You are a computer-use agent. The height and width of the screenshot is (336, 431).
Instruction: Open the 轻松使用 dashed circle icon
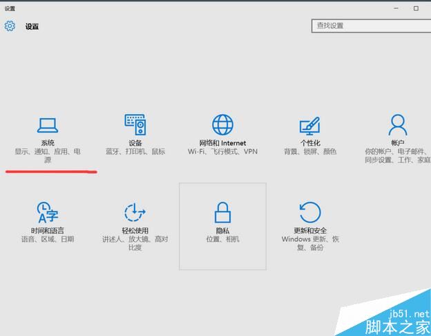(x=135, y=212)
